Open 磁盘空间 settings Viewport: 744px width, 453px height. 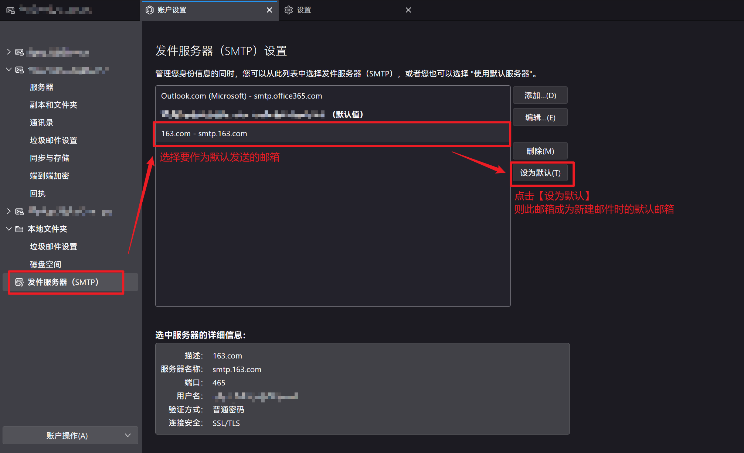pos(45,265)
